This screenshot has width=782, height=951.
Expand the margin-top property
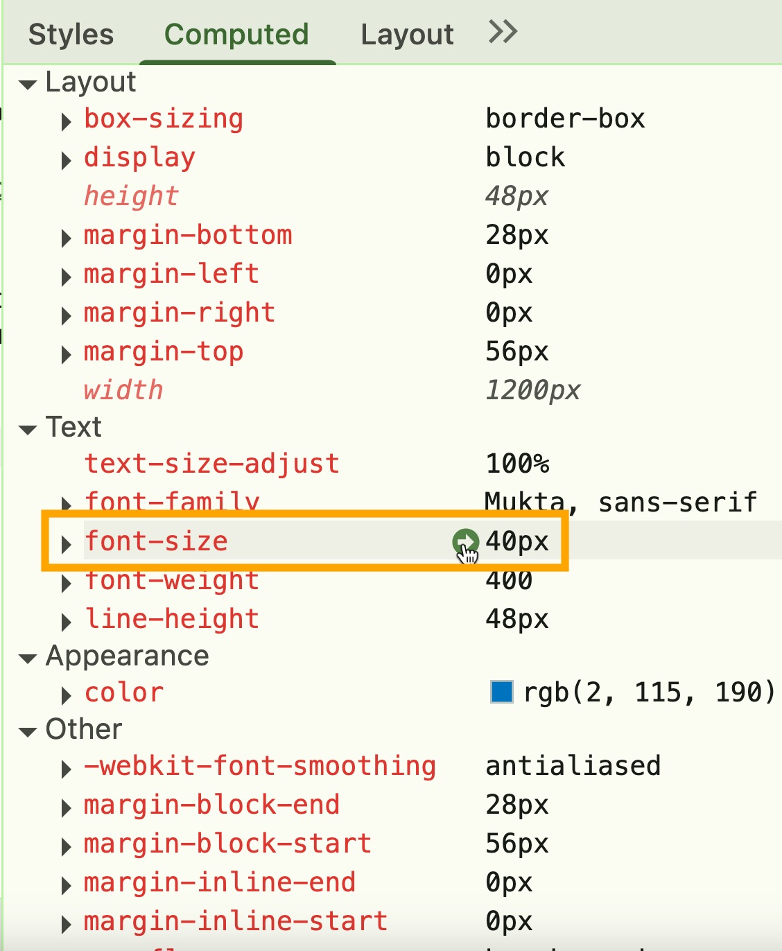(x=66, y=355)
